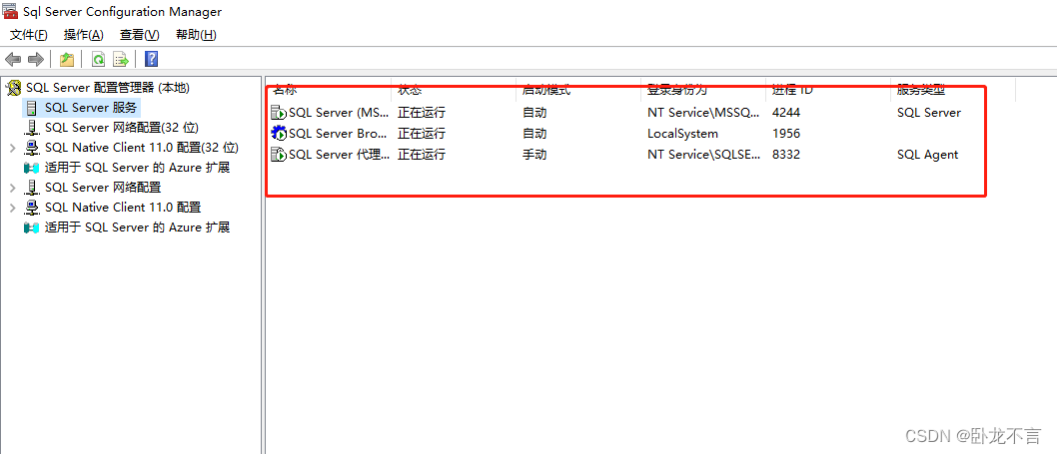The image size is (1057, 454).
Task: Sort by the 登录身份为 column header
Action: point(677,90)
